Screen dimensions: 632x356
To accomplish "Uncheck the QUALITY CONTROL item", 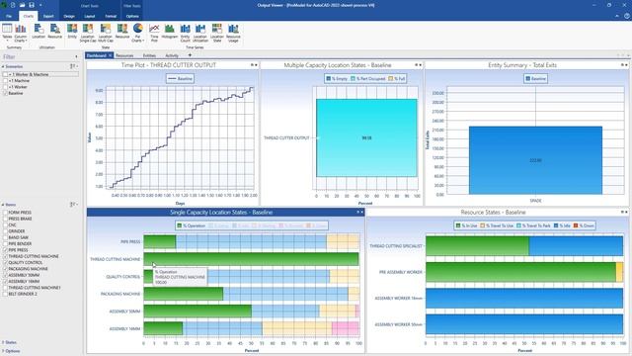I will (5, 262).
